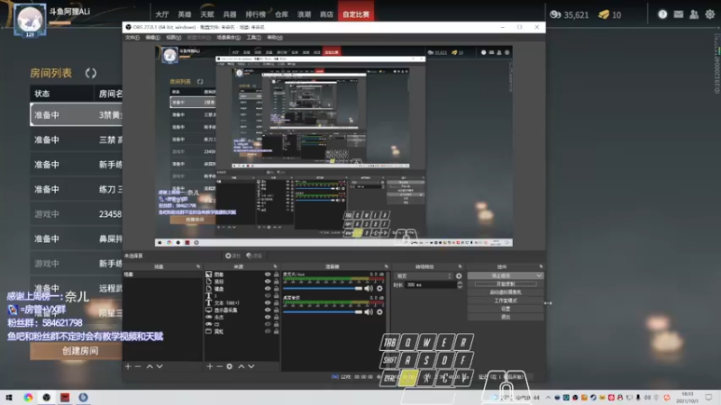Image resolution: width=721 pixels, height=405 pixels.
Task: Toggle visibility of 文本 (GDI+) source
Action: click(268, 303)
